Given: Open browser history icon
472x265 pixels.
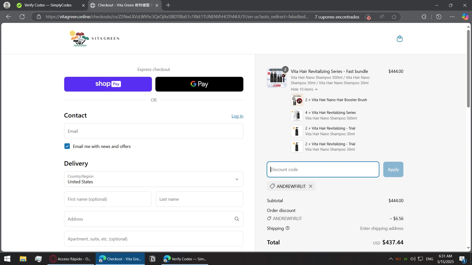Looking at the screenshot, I should (439, 17).
